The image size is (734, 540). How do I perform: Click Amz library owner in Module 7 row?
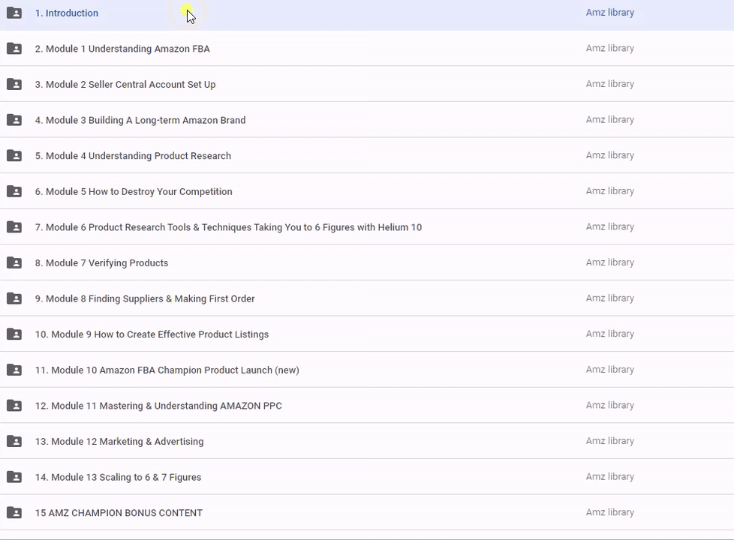(x=609, y=262)
